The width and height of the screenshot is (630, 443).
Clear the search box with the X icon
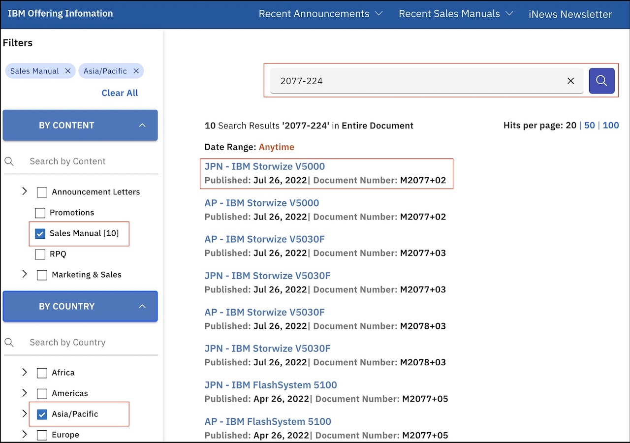pyautogui.click(x=571, y=81)
